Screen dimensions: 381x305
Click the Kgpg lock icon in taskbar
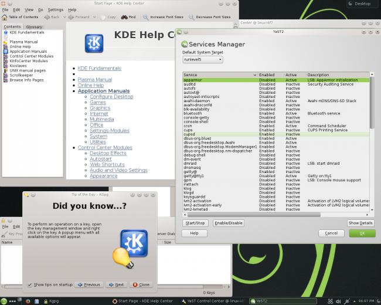(46, 301)
